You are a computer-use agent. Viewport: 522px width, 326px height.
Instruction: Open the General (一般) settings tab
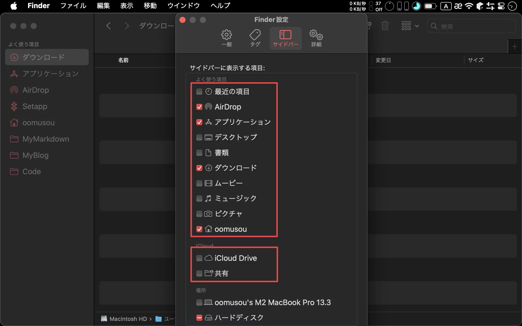[x=226, y=38]
